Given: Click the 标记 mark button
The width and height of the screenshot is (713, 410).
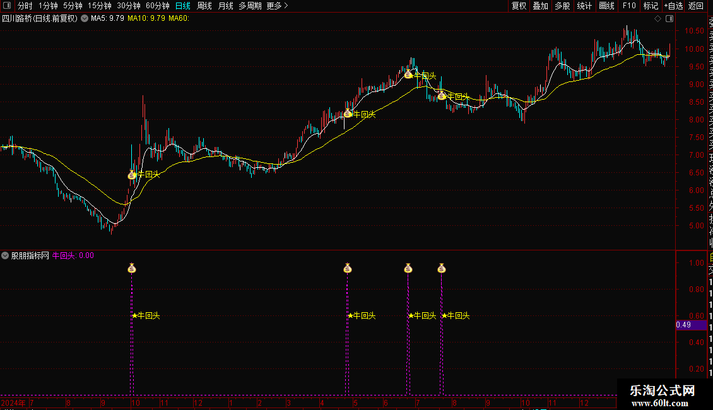Looking at the screenshot, I should [x=651, y=6].
